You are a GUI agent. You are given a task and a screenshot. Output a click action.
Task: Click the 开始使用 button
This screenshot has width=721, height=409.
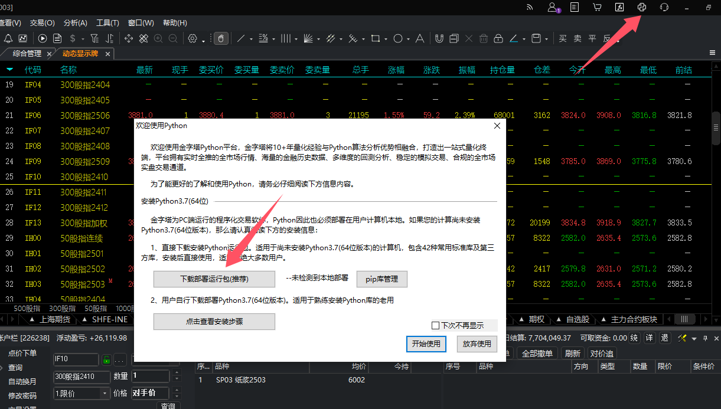(x=426, y=343)
